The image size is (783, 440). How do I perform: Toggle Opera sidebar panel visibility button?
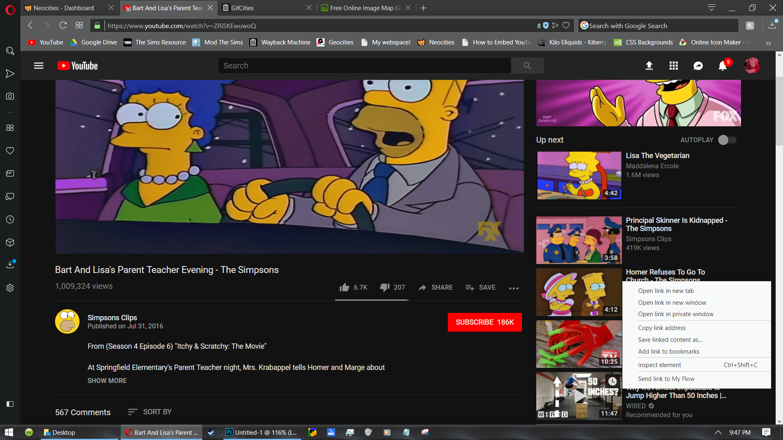(x=10, y=404)
